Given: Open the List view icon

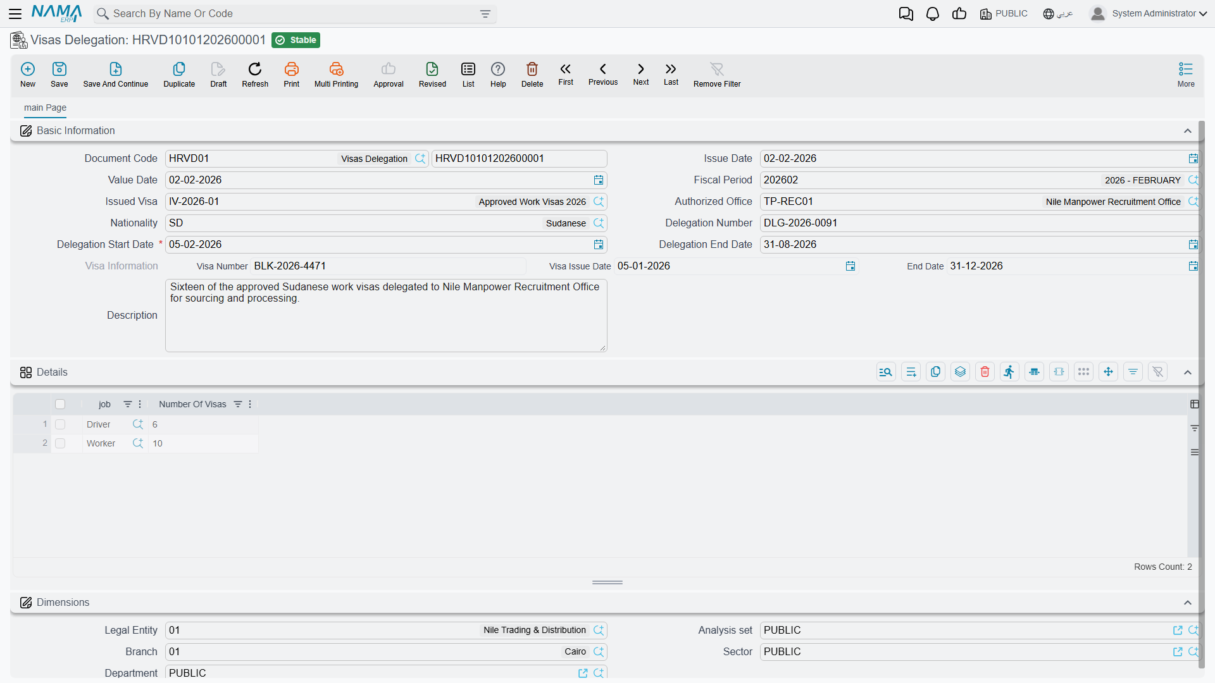Looking at the screenshot, I should [468, 75].
